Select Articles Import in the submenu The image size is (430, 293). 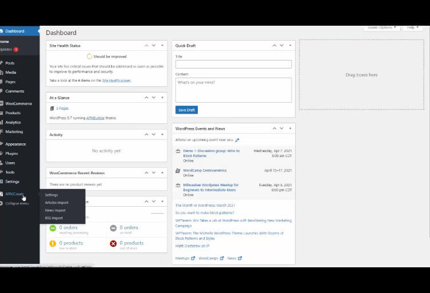tap(57, 203)
